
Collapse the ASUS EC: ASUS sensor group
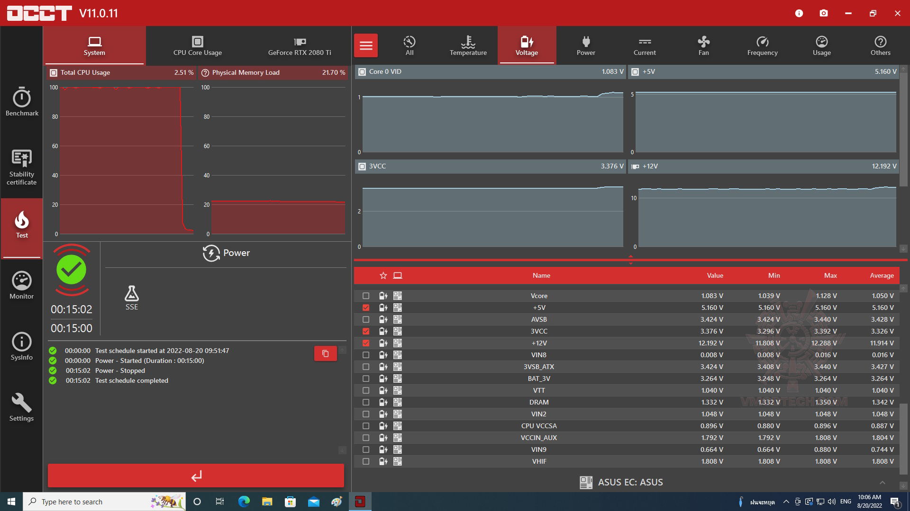tap(882, 483)
